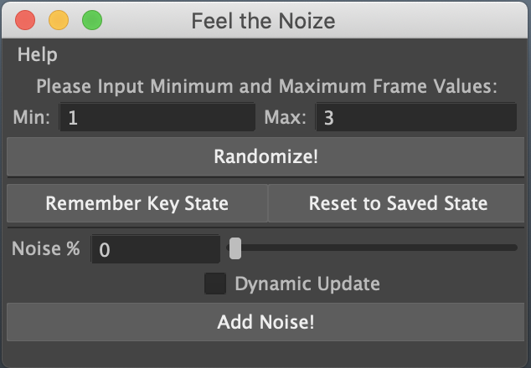Screen dimensions: 531x368
Task: Click Remember Key State
Action: (x=137, y=203)
